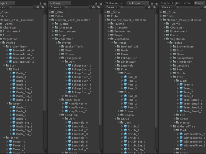Screen dimensions: 206x154
Task: Click the LandKelp_5 prefab cube icon
Action: [x=70, y=142]
